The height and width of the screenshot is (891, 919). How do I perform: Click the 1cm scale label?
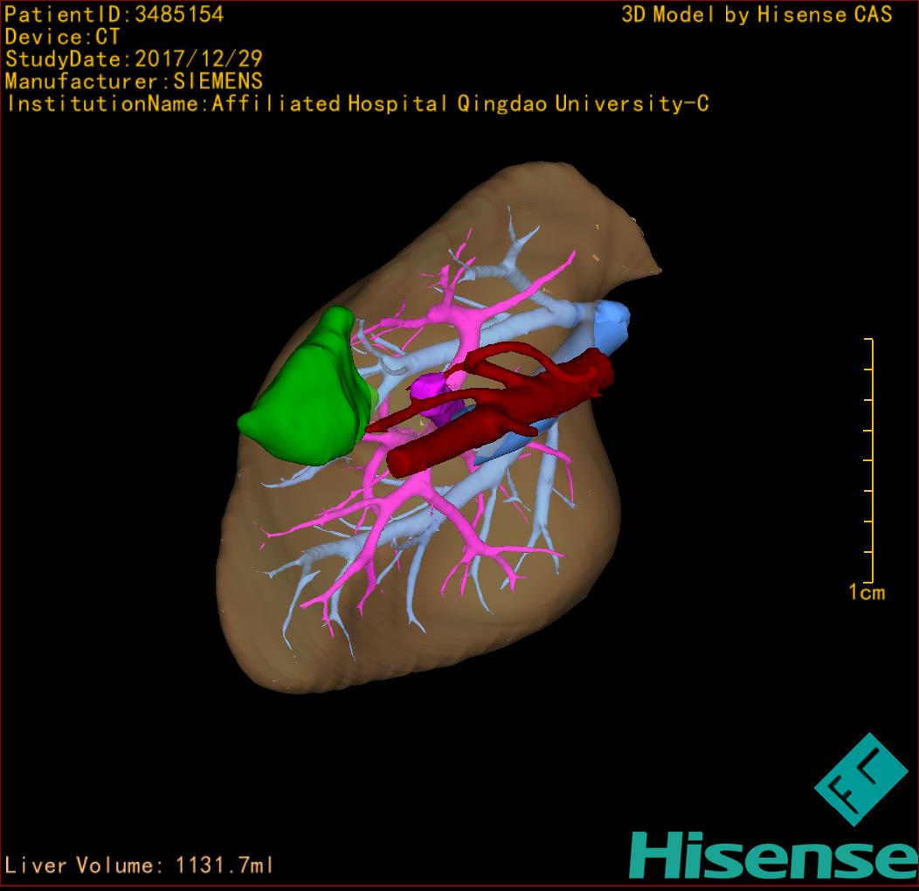coord(867,592)
